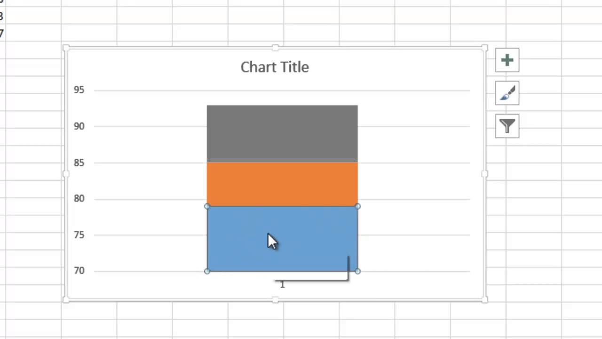Click the chart's right-middle edge resize handle
Image resolution: width=602 pixels, height=339 pixels.
pos(485,174)
